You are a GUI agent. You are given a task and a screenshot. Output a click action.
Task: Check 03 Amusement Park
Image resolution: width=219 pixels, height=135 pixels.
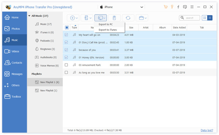click(x=66, y=65)
